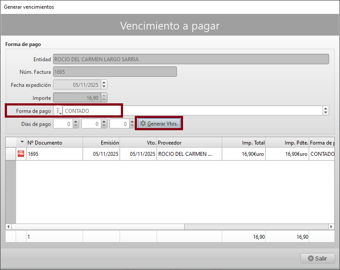Click the first Días de pago spinner
The width and height of the screenshot is (340, 270).
tap(76, 124)
